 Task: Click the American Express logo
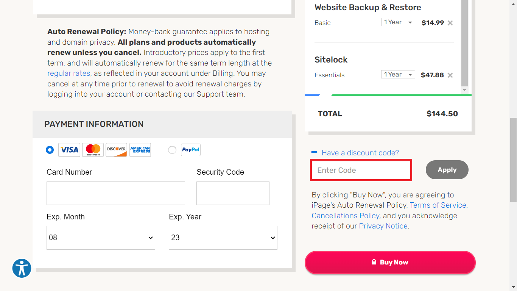[140, 150]
